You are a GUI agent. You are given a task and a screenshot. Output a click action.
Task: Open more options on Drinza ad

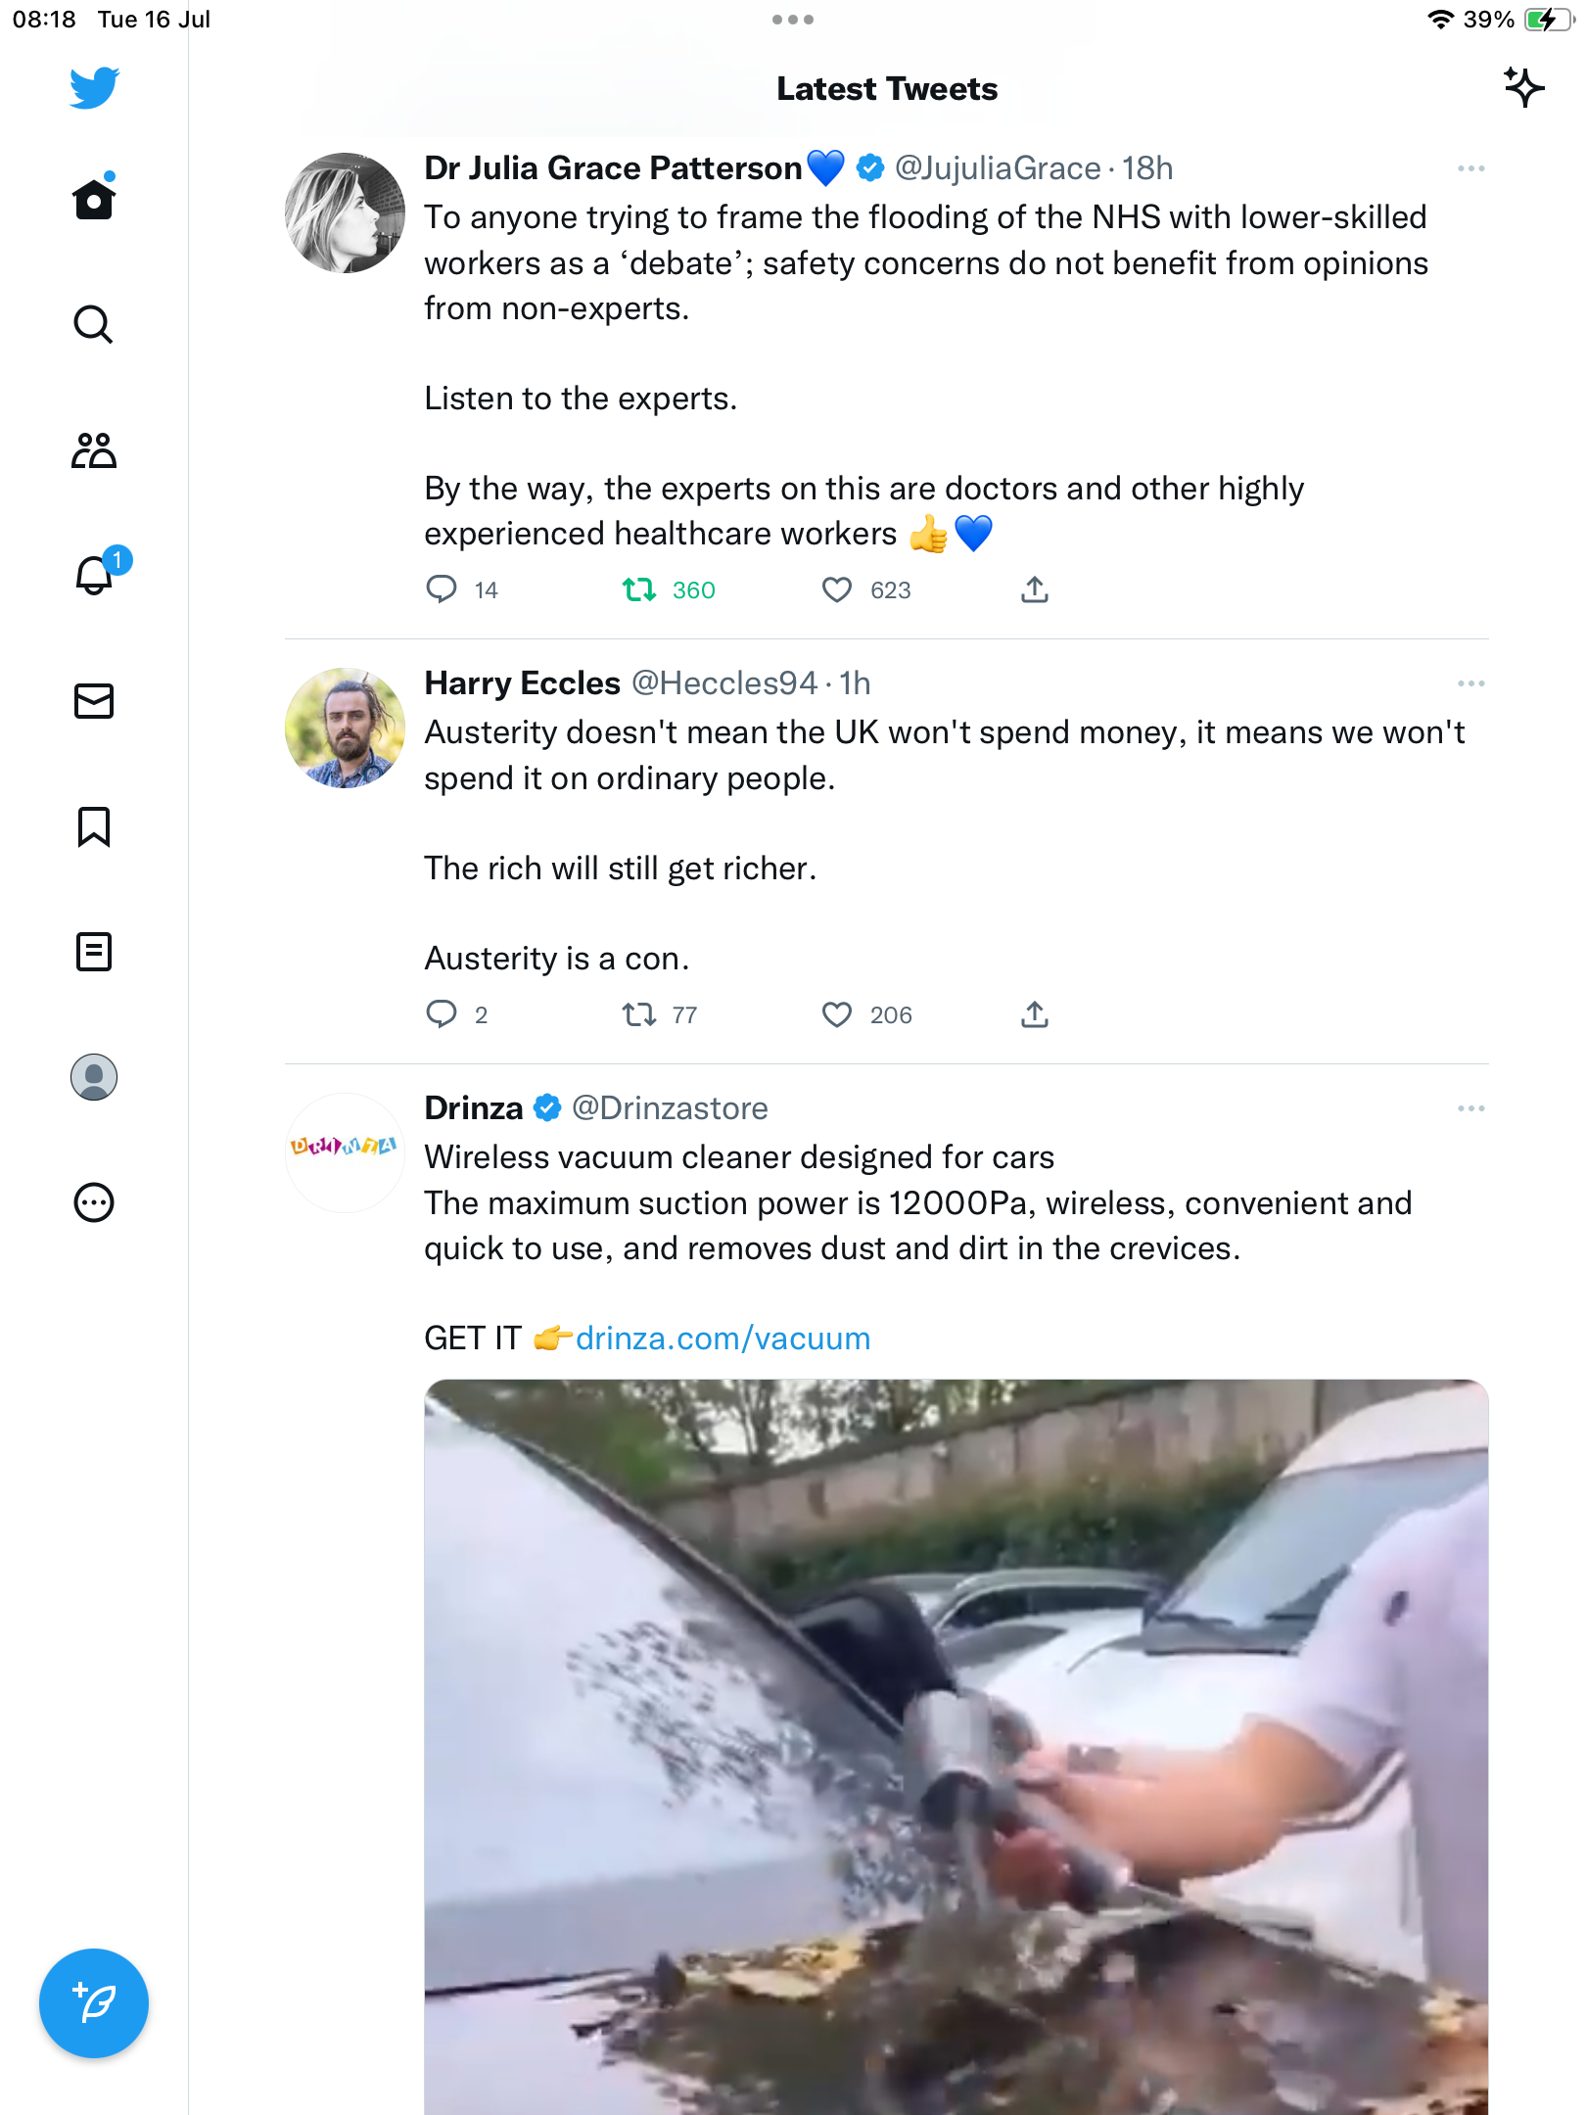pyautogui.click(x=1470, y=1108)
